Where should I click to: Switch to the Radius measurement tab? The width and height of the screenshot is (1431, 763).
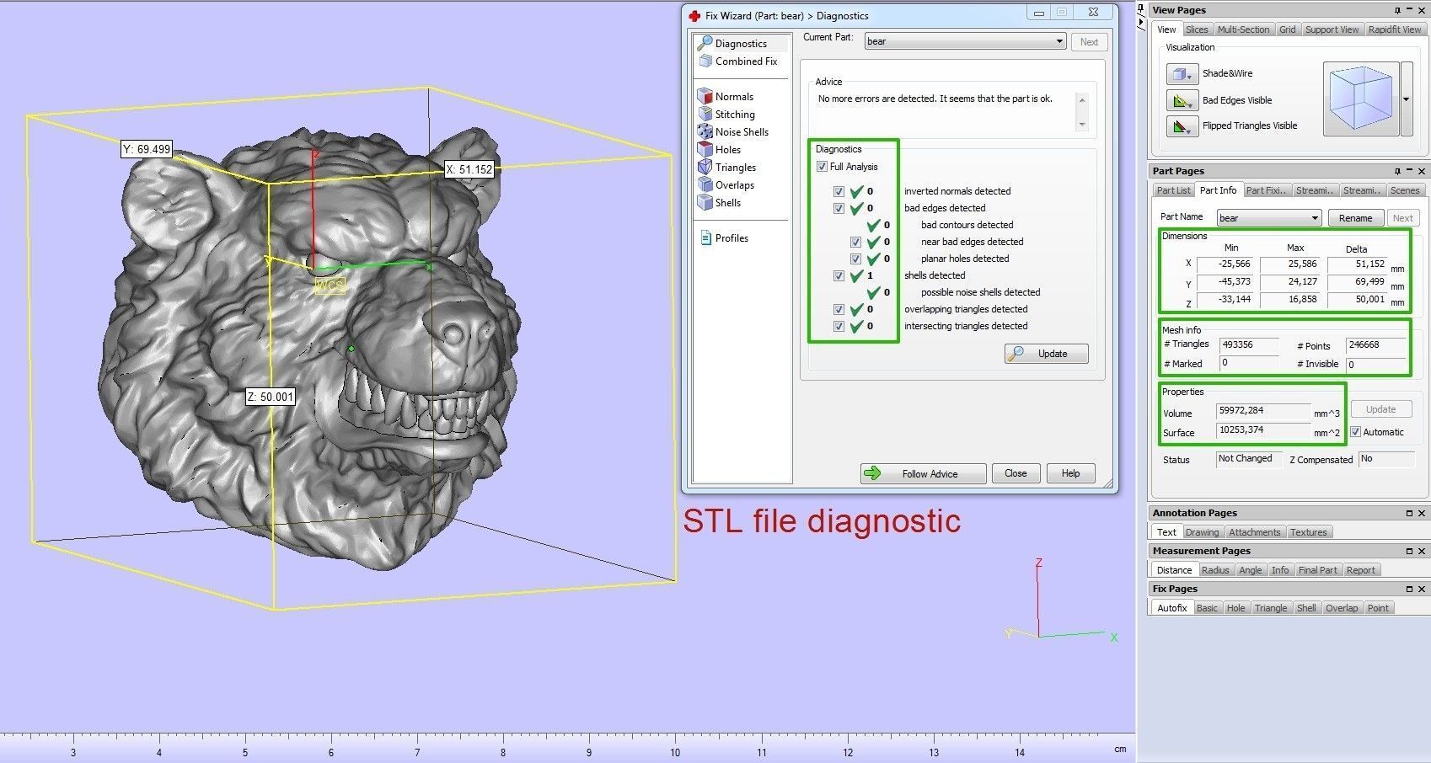tap(1215, 570)
